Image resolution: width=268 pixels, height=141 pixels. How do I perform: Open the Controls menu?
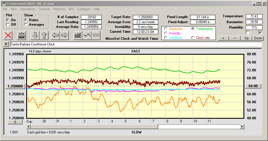pos(44,9)
